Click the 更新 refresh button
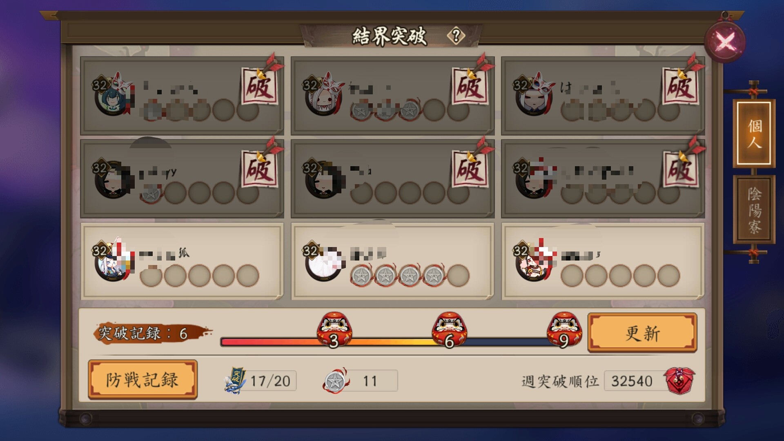This screenshot has height=441, width=784. pos(642,333)
